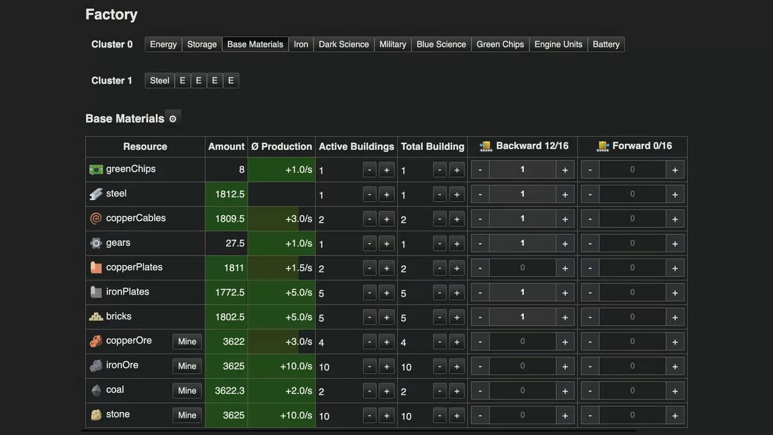Mine ironOre with the Mine button
The image size is (773, 435).
187,366
